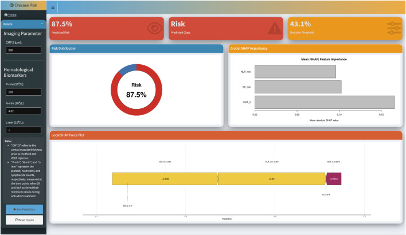Click the home icon beside Home
406x235 pixels.
(6, 15)
